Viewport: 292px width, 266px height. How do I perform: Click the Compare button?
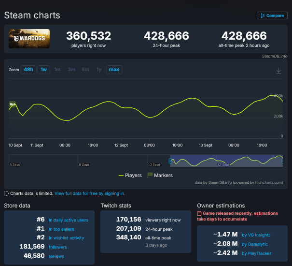(x=272, y=15)
